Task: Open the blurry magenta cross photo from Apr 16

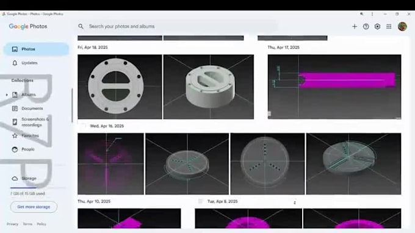Action: pyautogui.click(x=110, y=163)
